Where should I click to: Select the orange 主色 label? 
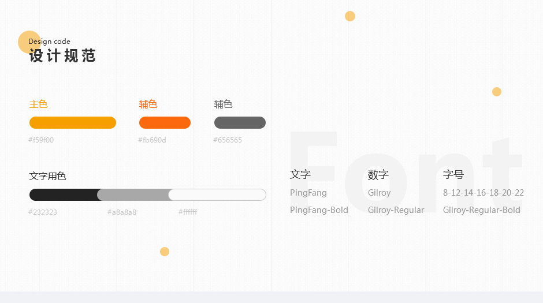pos(39,104)
